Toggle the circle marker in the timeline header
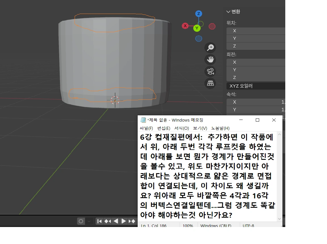The width and height of the screenshot is (327, 244). (81, 221)
